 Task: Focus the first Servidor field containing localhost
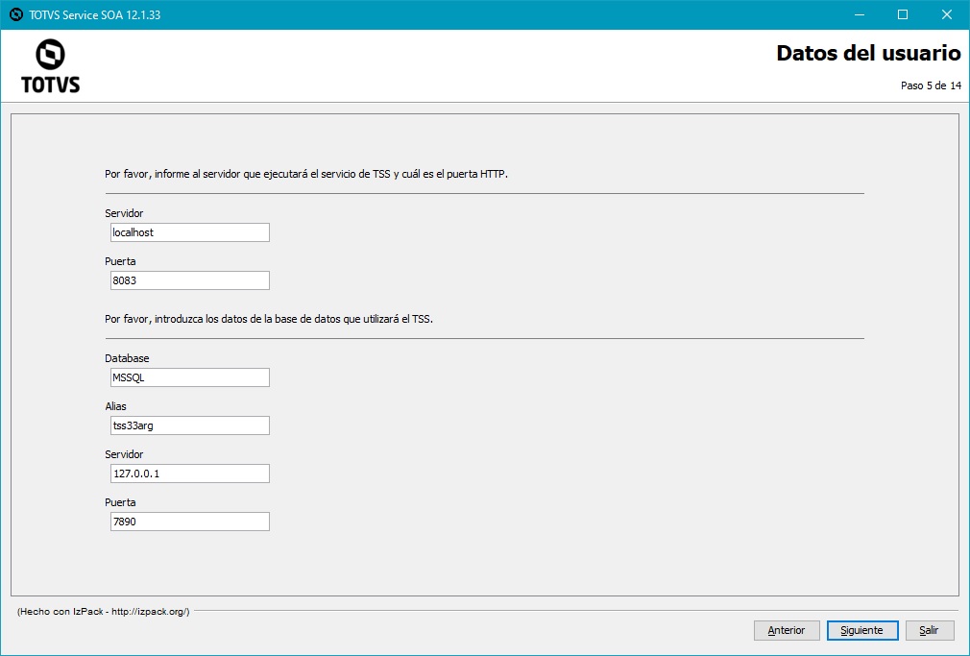190,232
